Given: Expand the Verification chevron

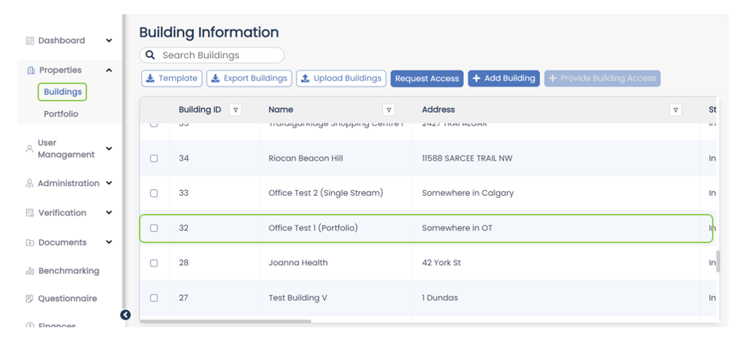Looking at the screenshot, I should [109, 213].
